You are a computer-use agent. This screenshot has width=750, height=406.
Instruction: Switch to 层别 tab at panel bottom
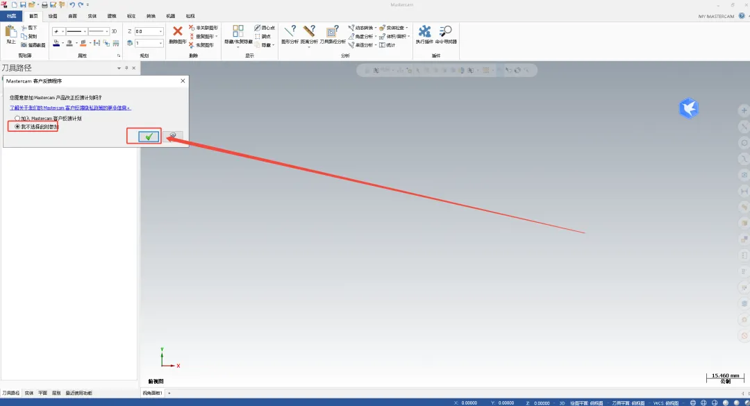coord(56,393)
